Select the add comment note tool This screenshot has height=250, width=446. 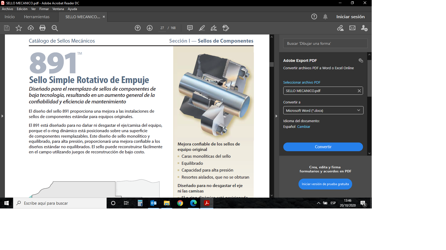[x=190, y=28]
